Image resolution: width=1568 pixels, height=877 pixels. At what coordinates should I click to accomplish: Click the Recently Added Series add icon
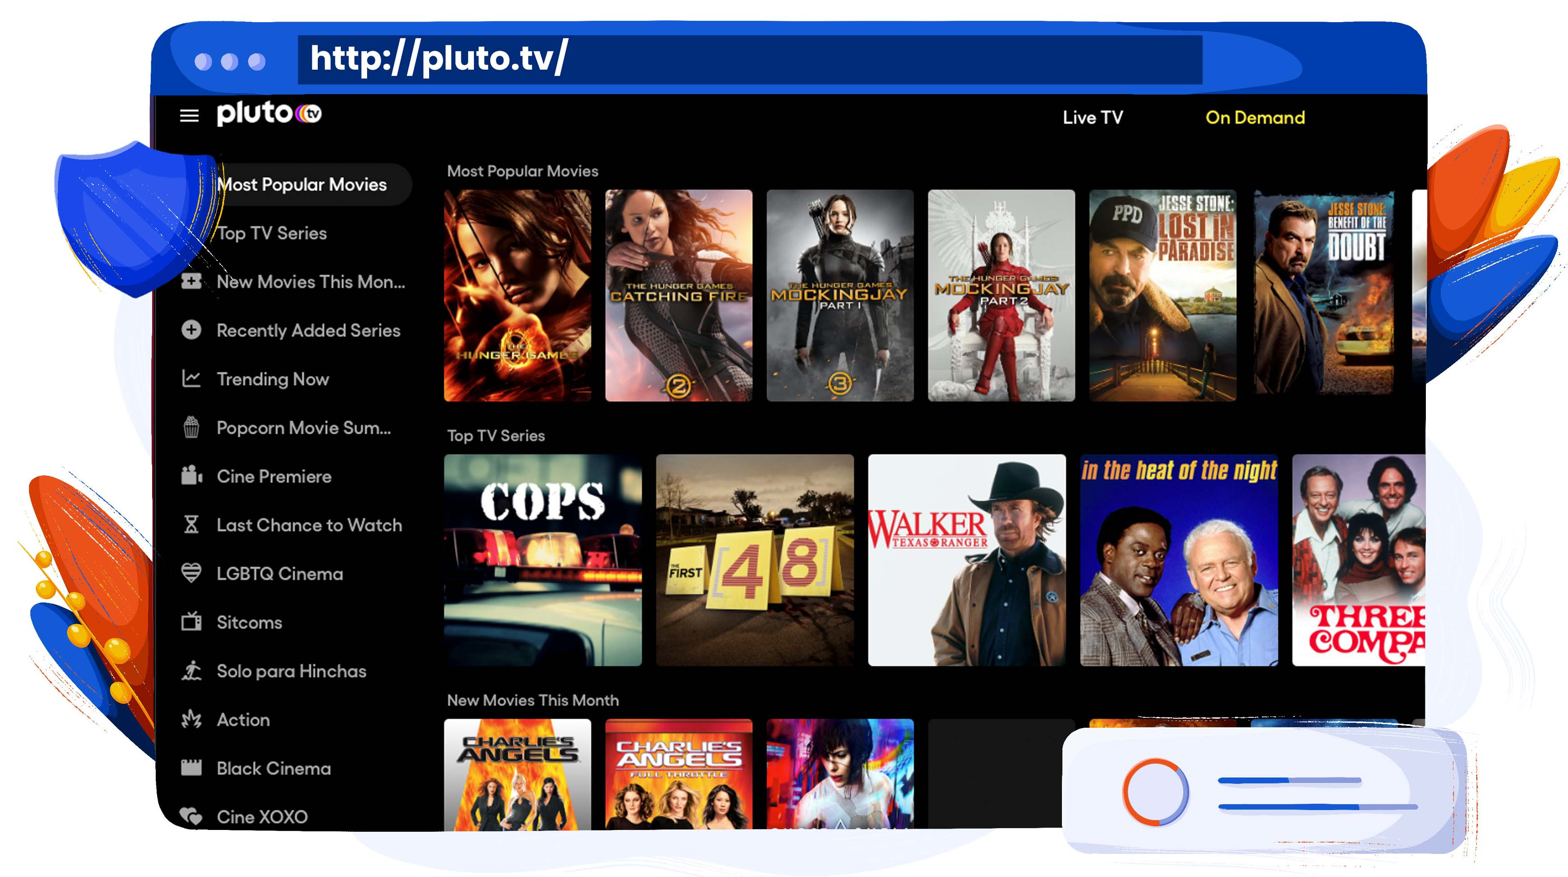(x=193, y=330)
